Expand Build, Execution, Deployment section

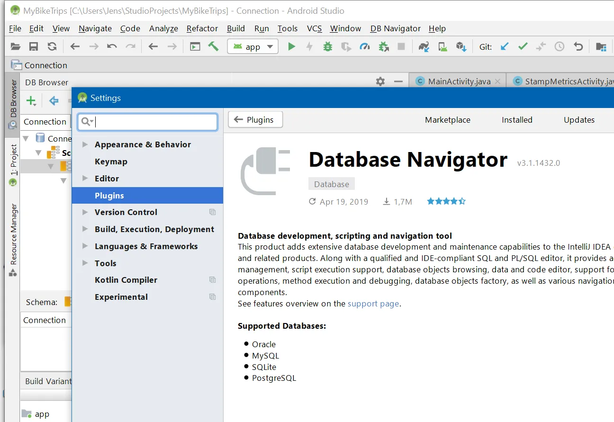click(x=85, y=229)
